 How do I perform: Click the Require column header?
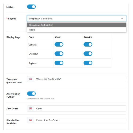pos(88,37)
